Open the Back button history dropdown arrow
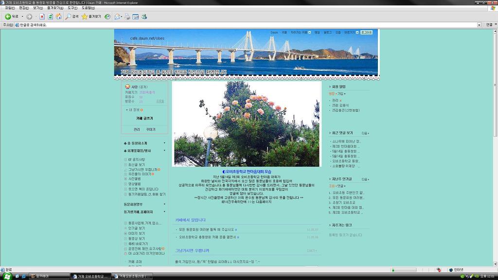Image resolution: width=498 pixels, height=280 pixels. 22,17
